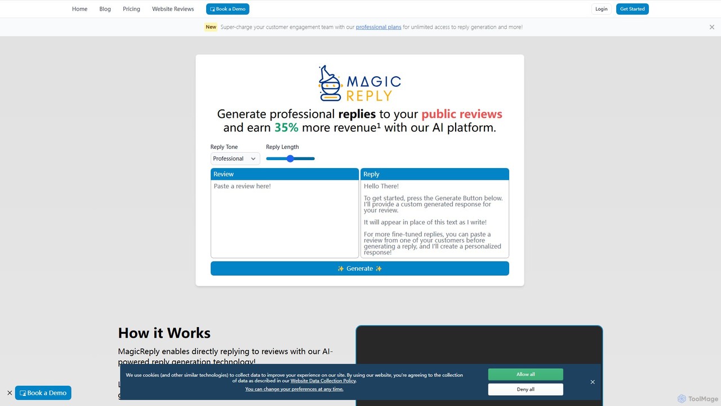Follow the professional plans link
The image size is (721, 406).
pos(379,27)
